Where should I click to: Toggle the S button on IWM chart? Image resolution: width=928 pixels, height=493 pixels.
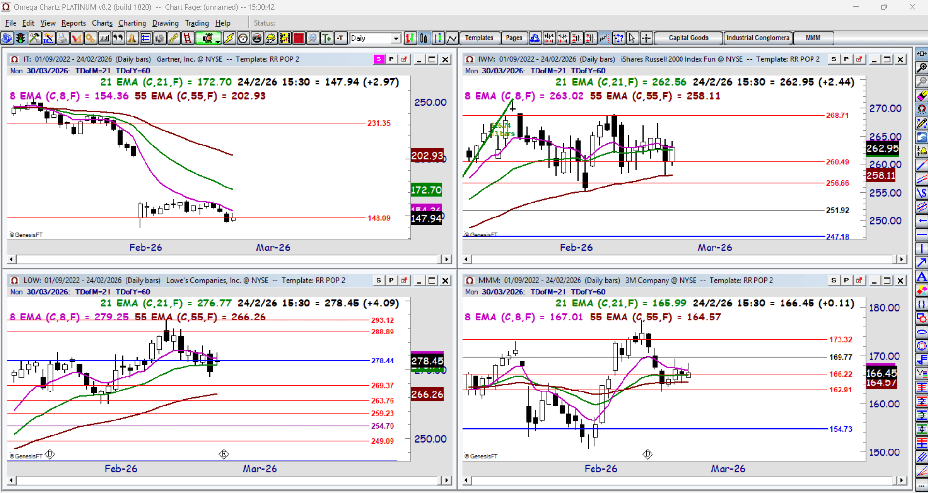(834, 59)
